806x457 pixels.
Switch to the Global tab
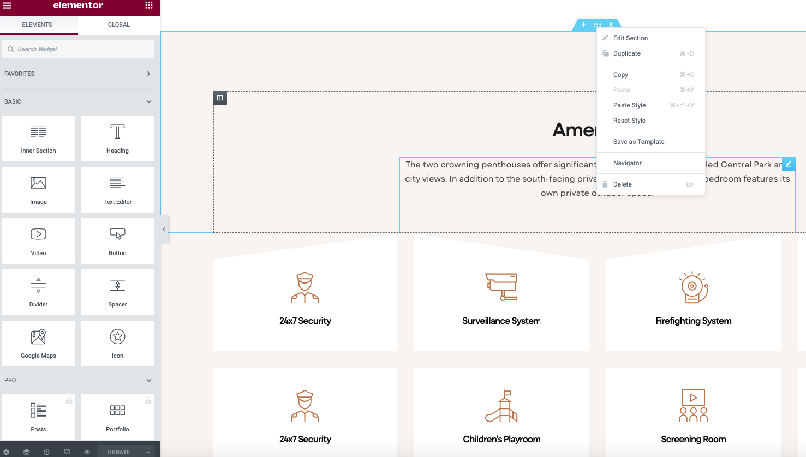tap(118, 25)
